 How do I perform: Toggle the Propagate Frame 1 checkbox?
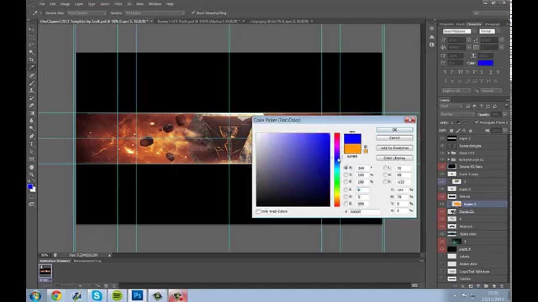(x=477, y=122)
